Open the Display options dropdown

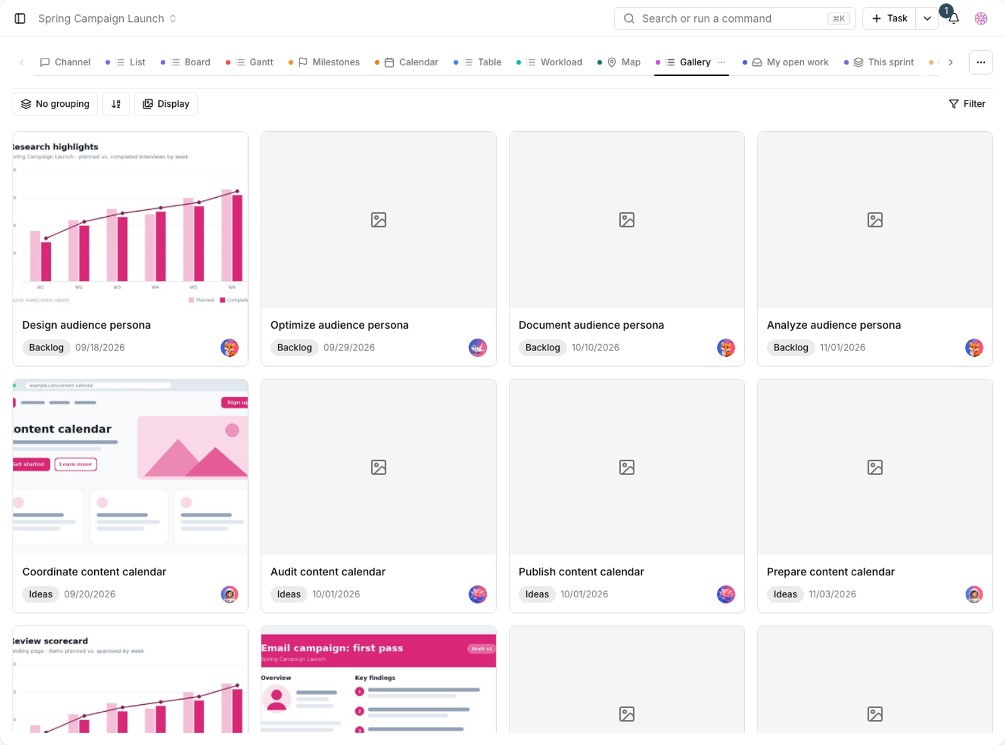click(166, 104)
